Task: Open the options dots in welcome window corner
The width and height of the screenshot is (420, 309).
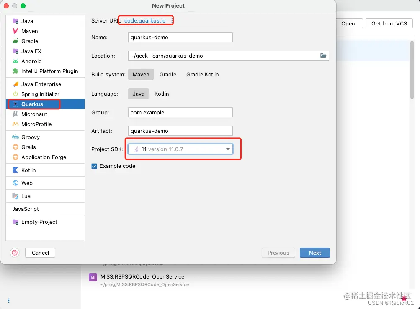Action: (x=9, y=301)
